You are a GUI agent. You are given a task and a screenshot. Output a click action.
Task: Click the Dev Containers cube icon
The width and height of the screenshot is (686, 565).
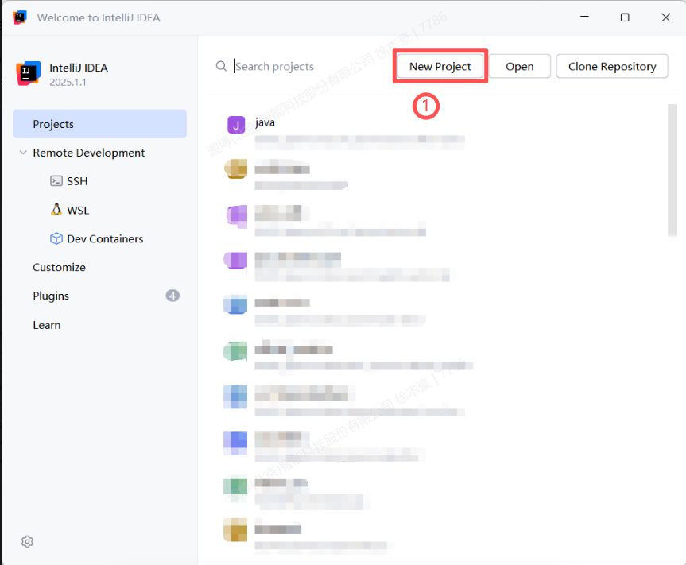[56, 238]
